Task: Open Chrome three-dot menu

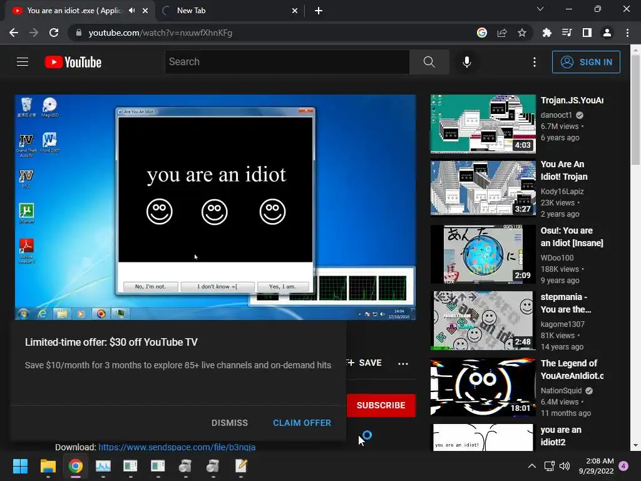Action: coord(627,33)
